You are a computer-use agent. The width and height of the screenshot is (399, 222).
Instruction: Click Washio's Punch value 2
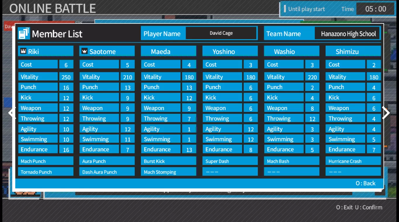[312, 87]
